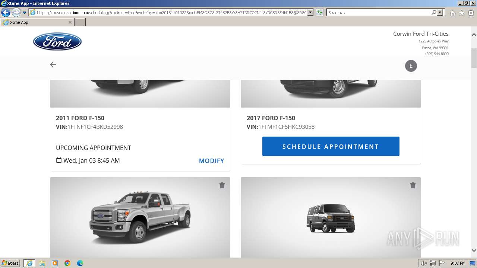Click the 2011 FORD F-150 title

[80, 118]
